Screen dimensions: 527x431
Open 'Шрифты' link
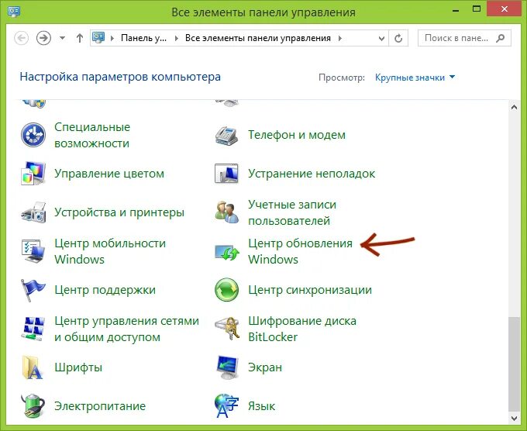78,367
